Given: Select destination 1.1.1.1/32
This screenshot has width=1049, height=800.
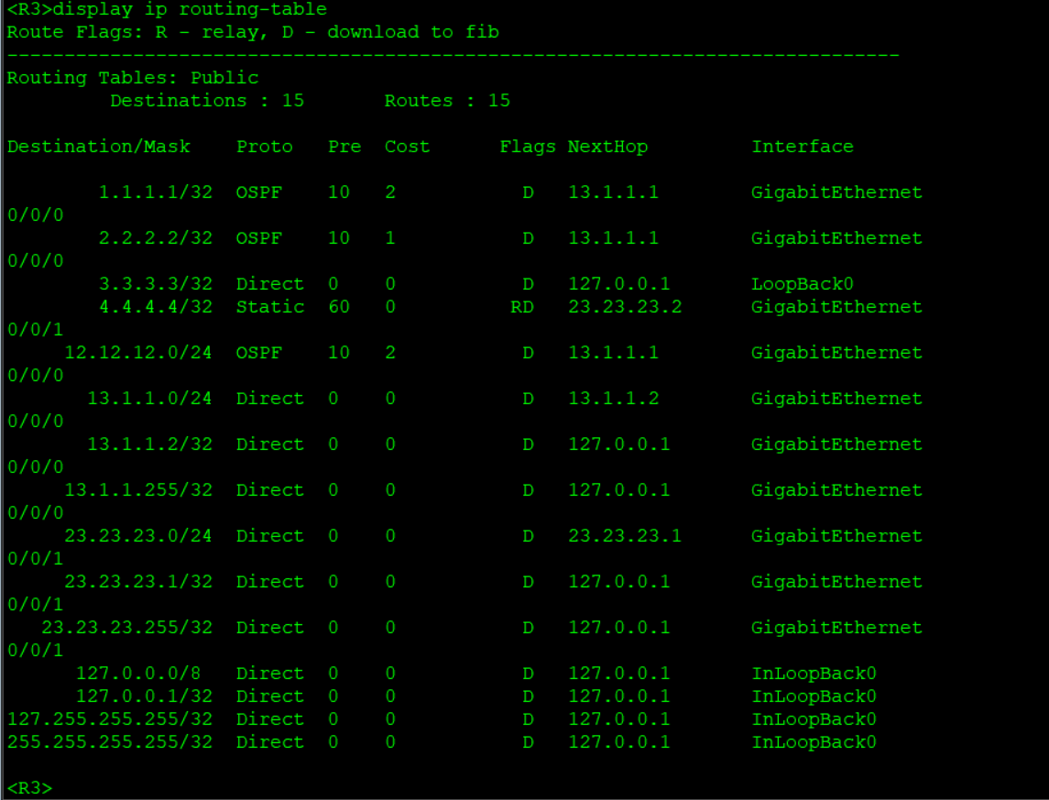Looking at the screenshot, I should coord(155,192).
